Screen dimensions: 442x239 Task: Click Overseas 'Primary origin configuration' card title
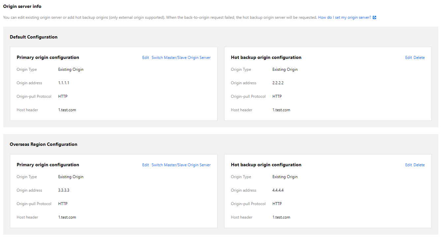48,165
